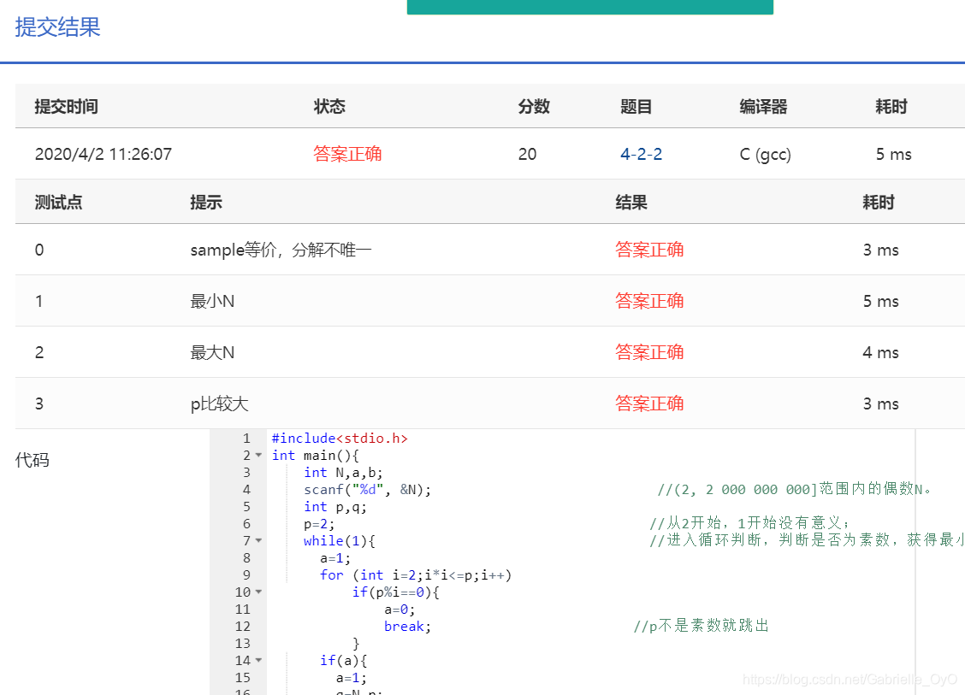Open the problem link 4-2-2
Viewport: 965px width, 695px height.
(641, 154)
